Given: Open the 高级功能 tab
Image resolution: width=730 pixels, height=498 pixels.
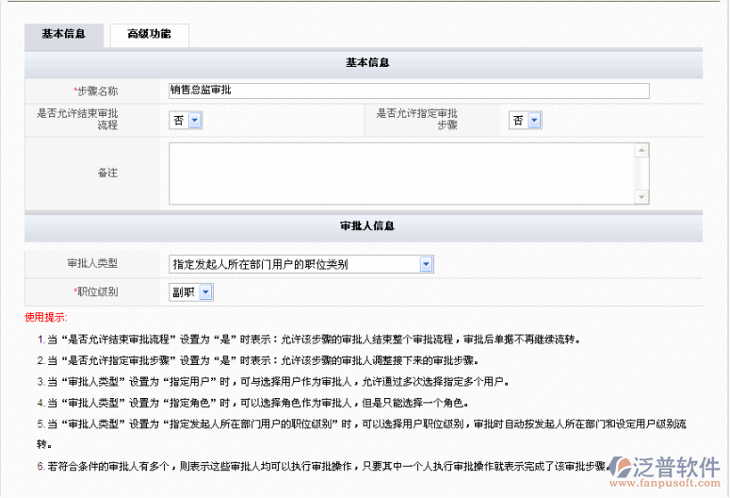Looking at the screenshot, I should pyautogui.click(x=149, y=35).
